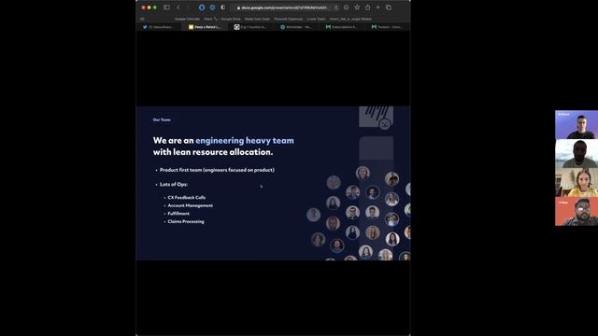Click the second blue round extension icon

point(212,7)
